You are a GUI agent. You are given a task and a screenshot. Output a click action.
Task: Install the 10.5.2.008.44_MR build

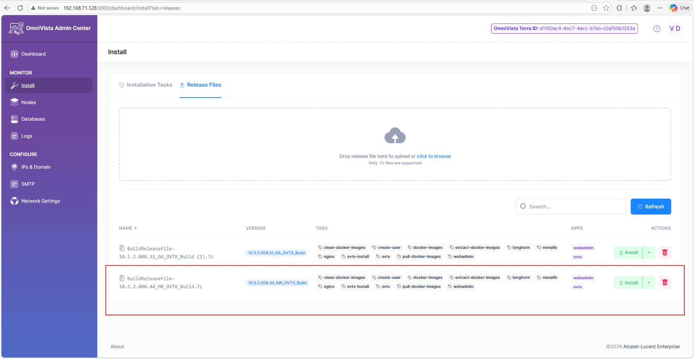point(628,282)
